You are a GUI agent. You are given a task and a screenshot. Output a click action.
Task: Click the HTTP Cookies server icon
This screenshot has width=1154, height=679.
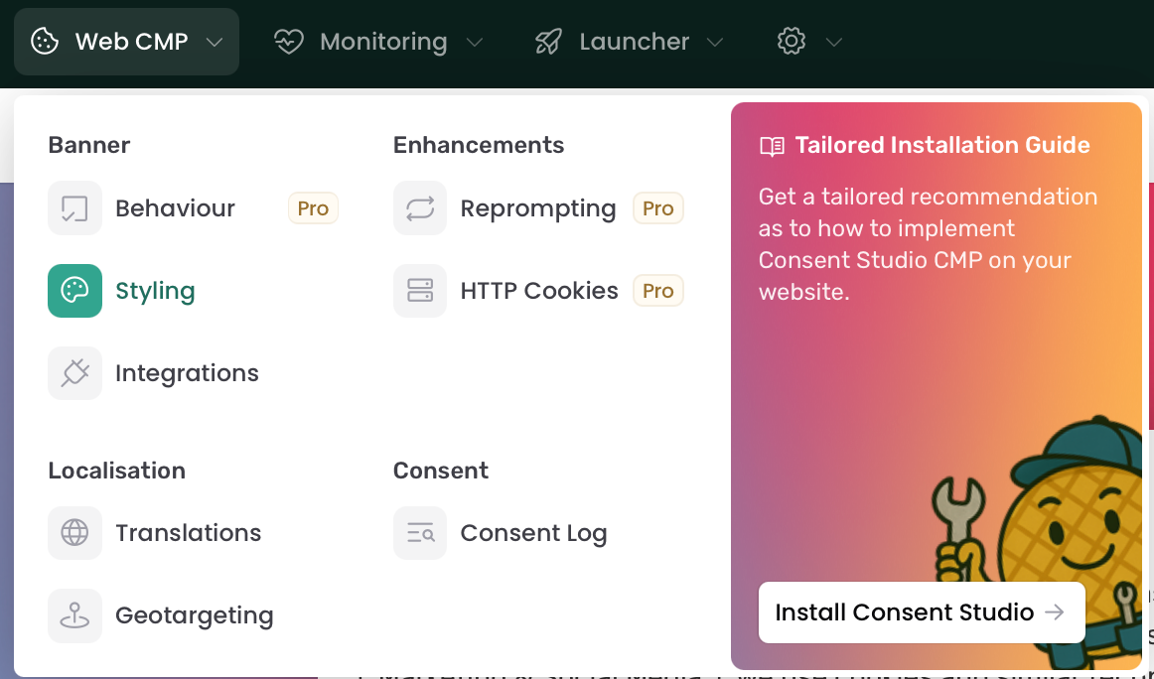(420, 291)
